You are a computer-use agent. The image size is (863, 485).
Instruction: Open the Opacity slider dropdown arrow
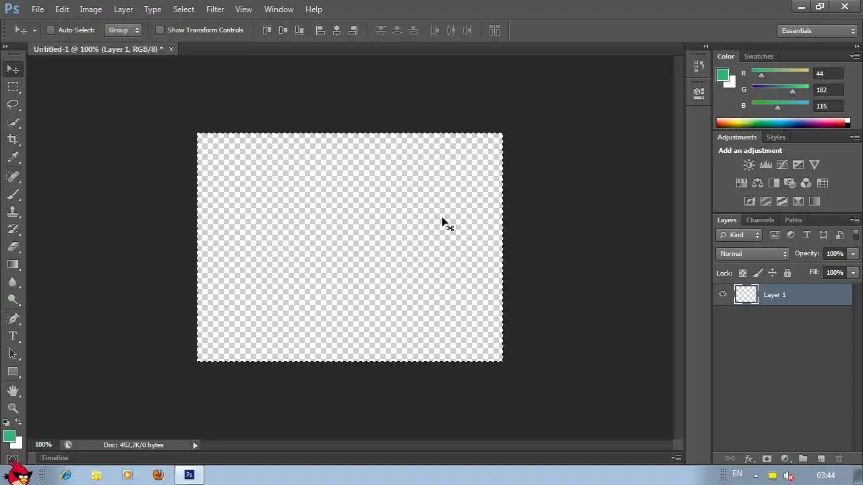(x=853, y=254)
